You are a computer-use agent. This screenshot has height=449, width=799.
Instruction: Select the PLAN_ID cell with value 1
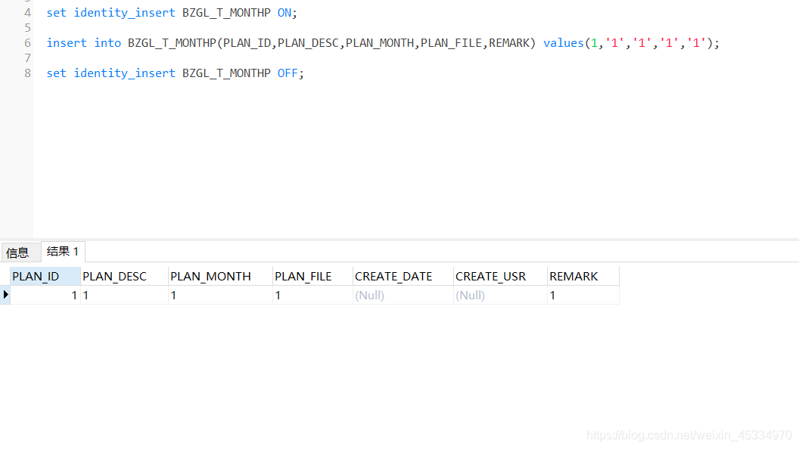45,296
